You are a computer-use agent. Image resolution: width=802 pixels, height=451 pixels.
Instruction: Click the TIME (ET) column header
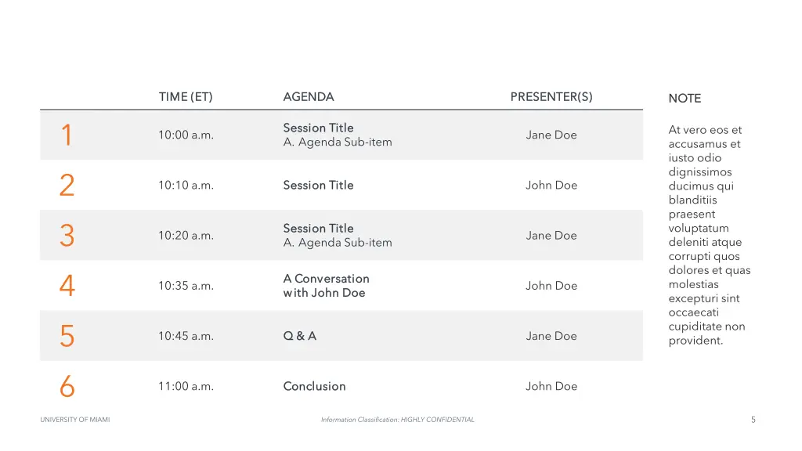click(186, 96)
